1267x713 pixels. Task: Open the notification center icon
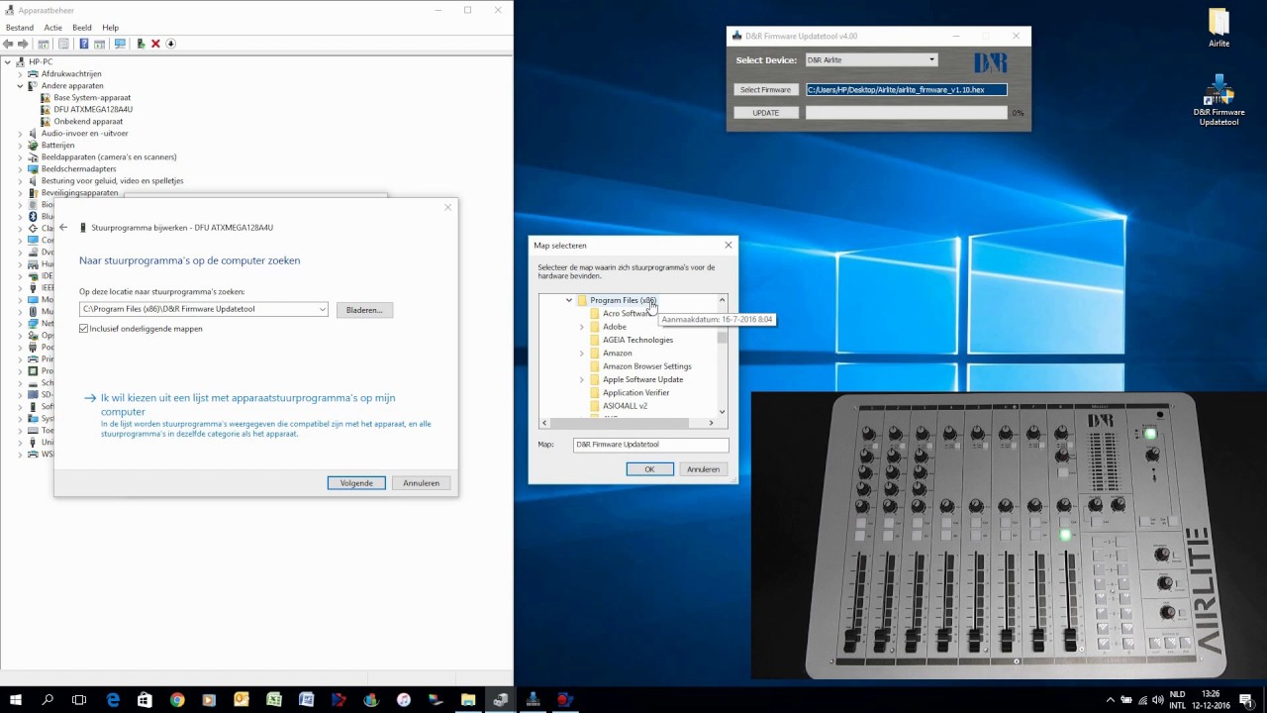(x=1246, y=700)
